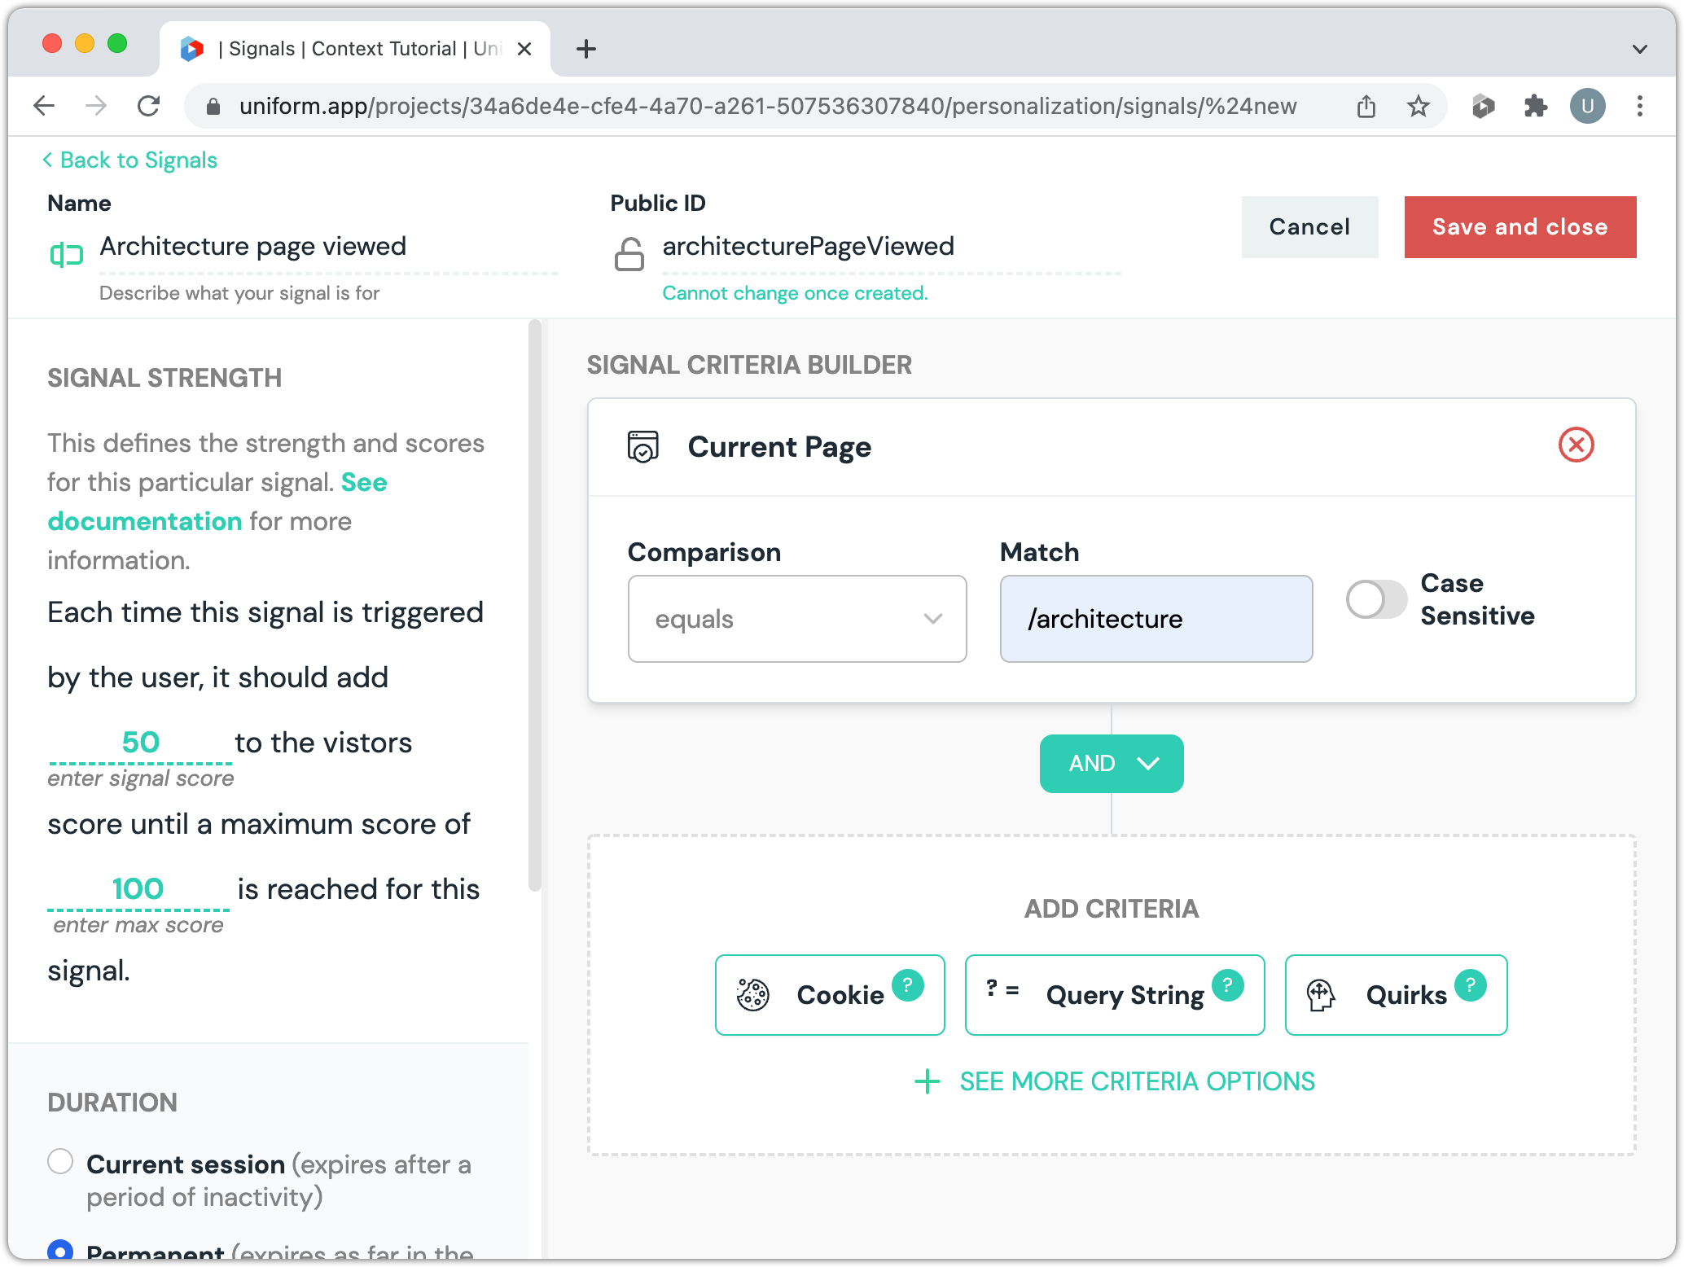Select Current session duration radio

tap(60, 1162)
